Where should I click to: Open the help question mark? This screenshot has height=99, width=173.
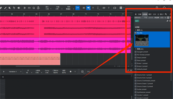[109, 8]
